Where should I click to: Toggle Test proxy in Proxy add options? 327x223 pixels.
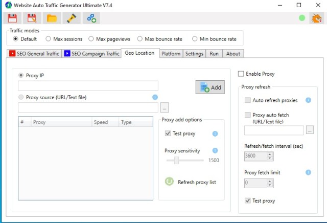click(x=168, y=133)
